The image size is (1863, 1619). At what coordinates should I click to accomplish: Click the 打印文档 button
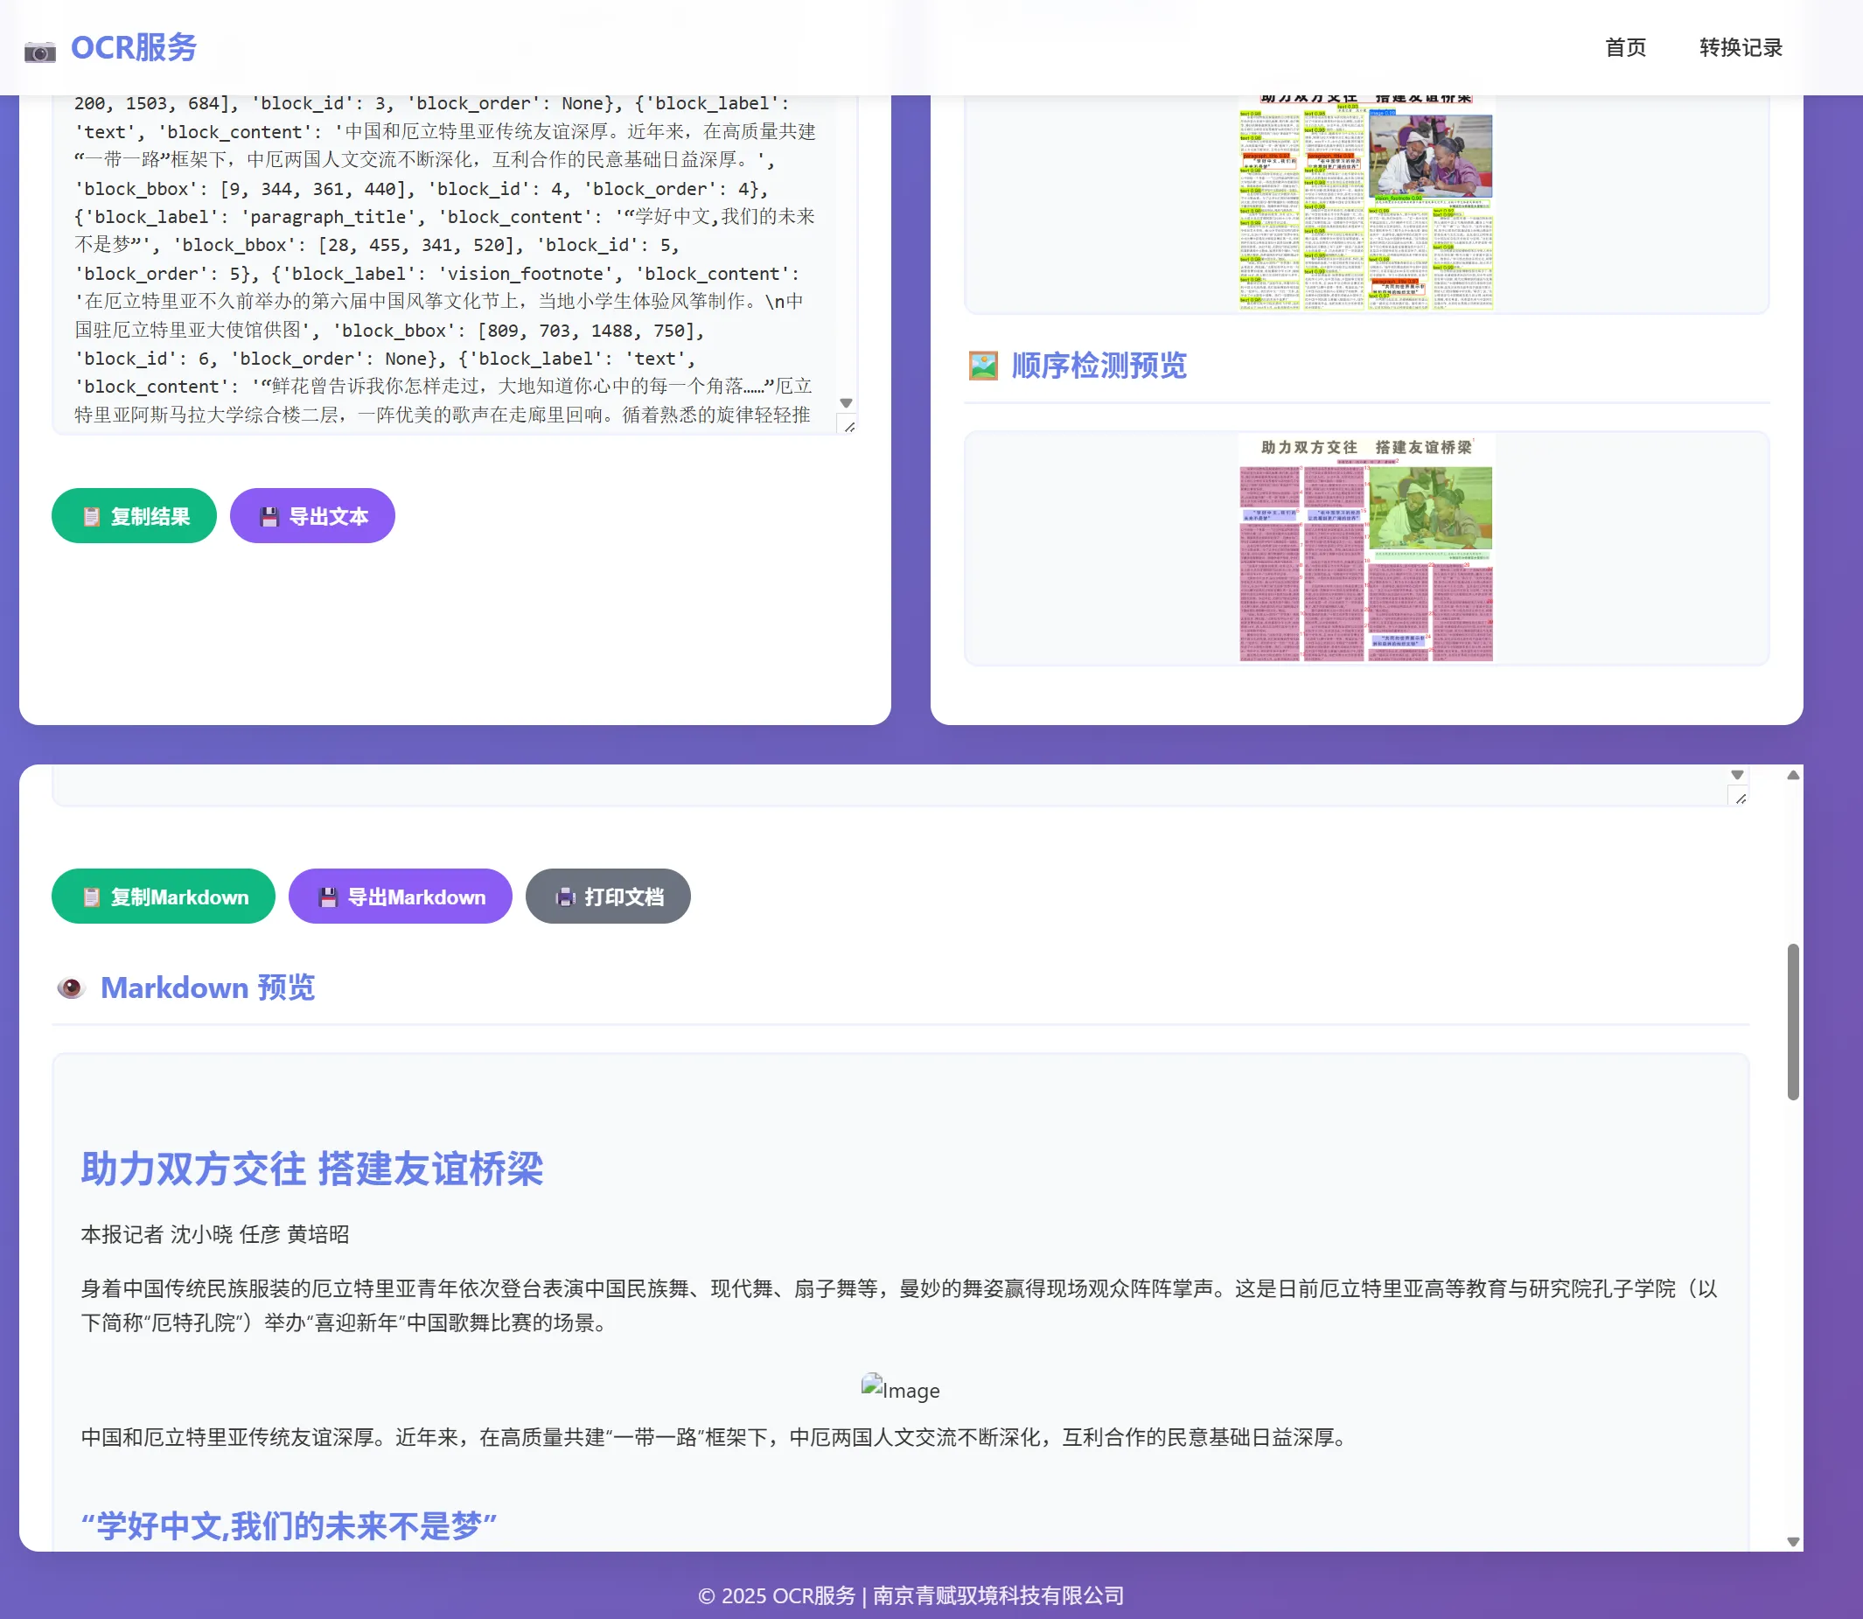[608, 897]
